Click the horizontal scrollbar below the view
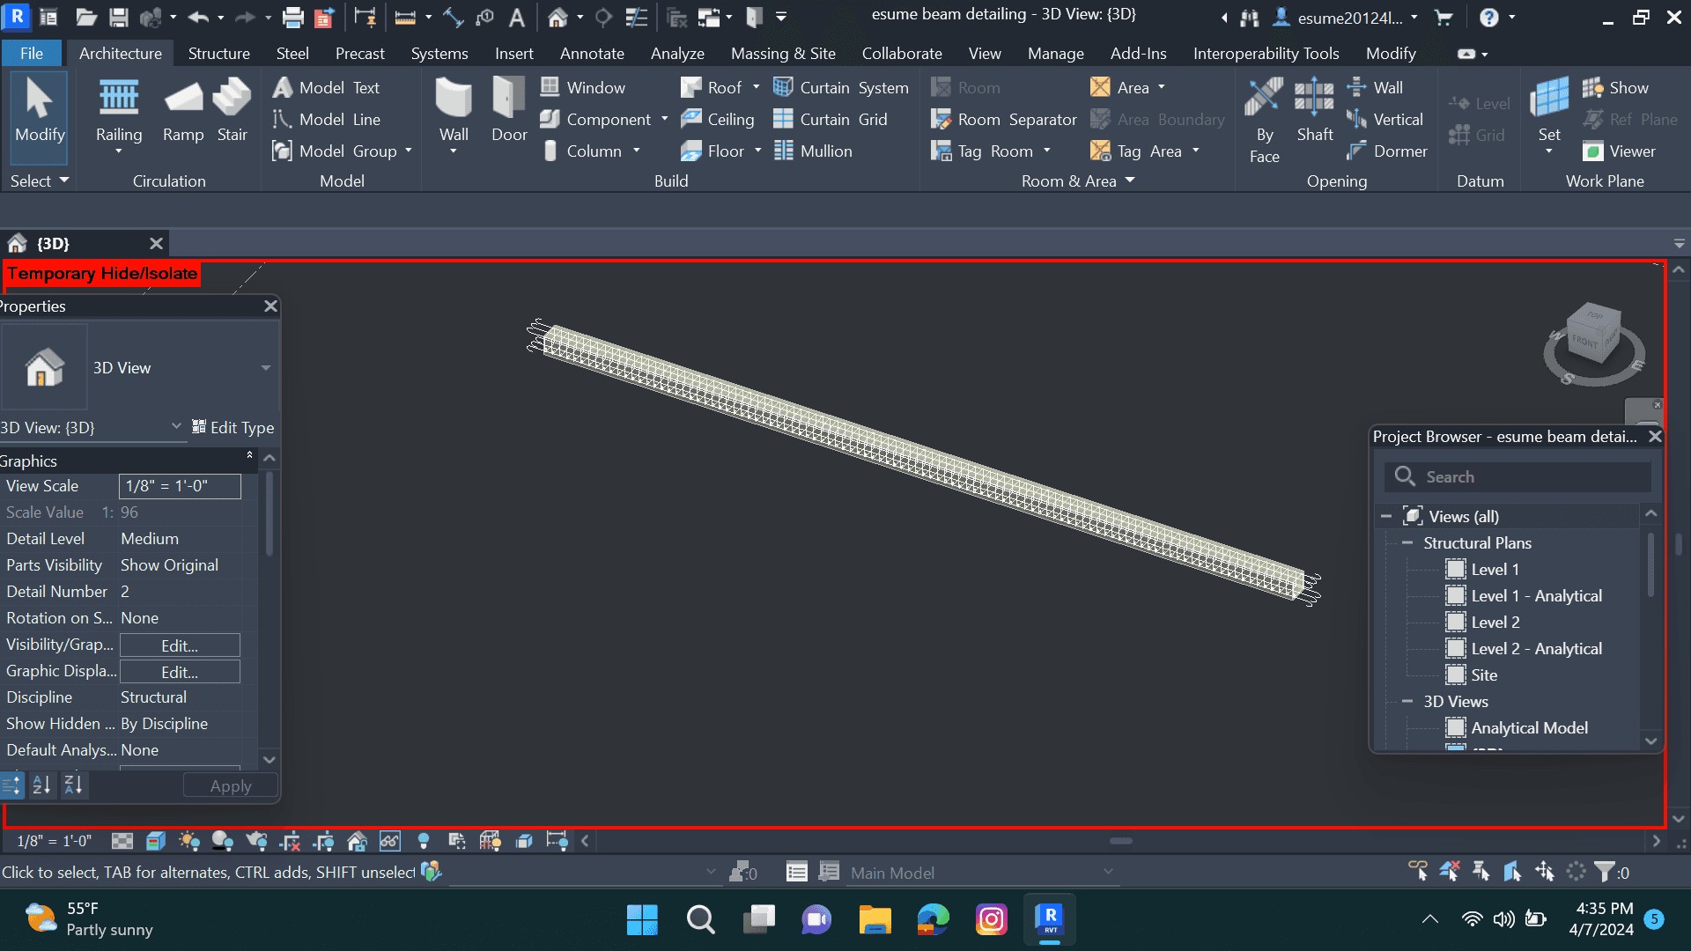Image resolution: width=1691 pixels, height=951 pixels. click(x=1120, y=841)
